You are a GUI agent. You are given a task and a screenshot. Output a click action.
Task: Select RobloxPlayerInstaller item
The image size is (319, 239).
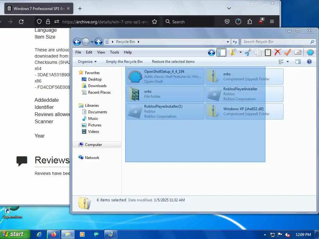coord(244,94)
